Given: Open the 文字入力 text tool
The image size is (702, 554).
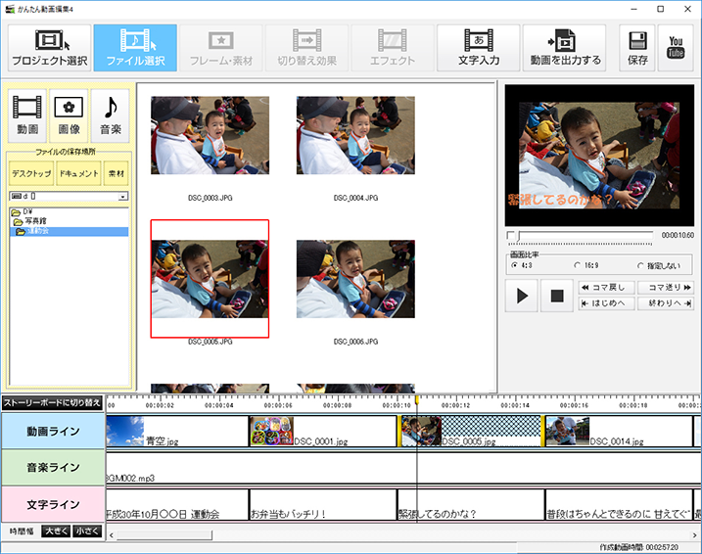Looking at the screenshot, I should (x=478, y=47).
